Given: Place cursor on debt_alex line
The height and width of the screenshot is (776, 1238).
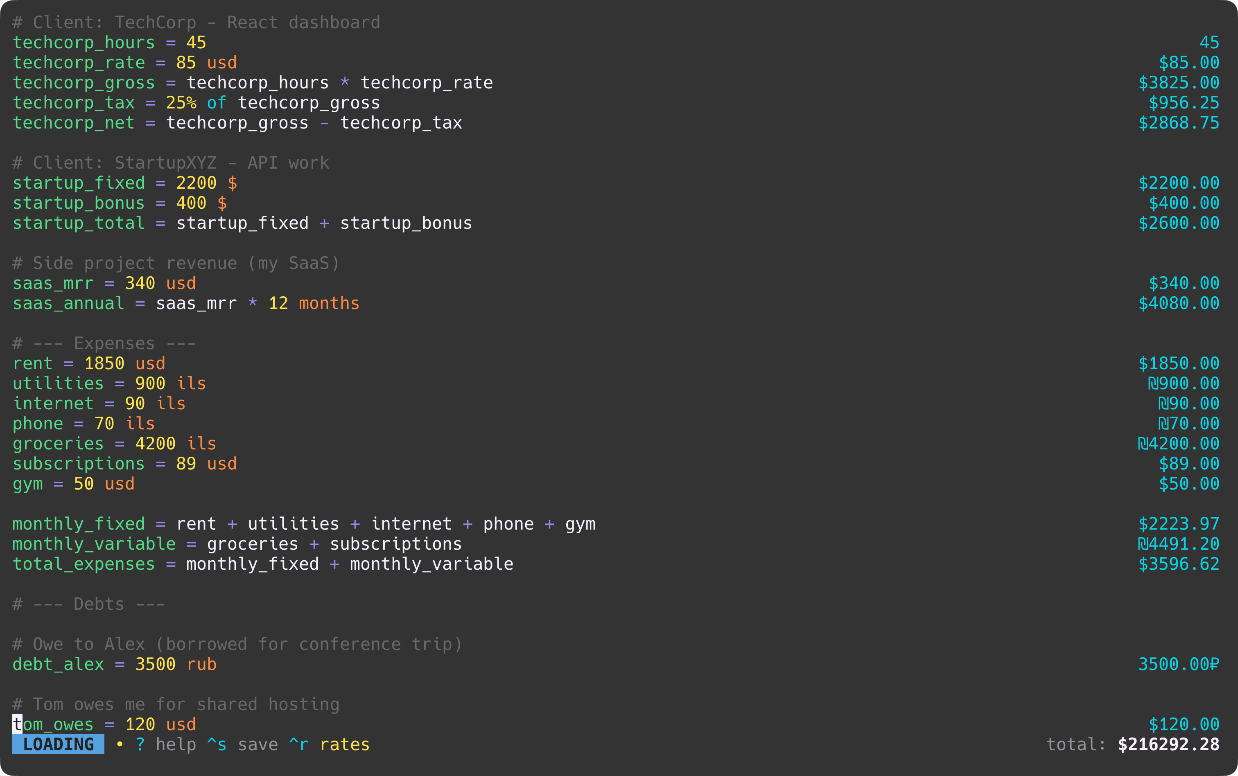Looking at the screenshot, I should point(115,664).
